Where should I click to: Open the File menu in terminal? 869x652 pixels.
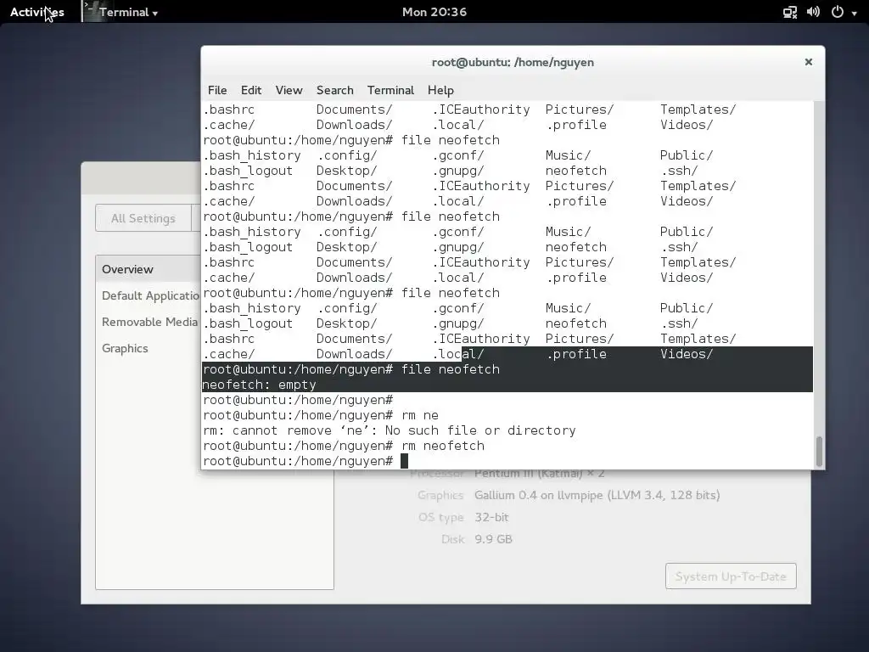coord(217,90)
